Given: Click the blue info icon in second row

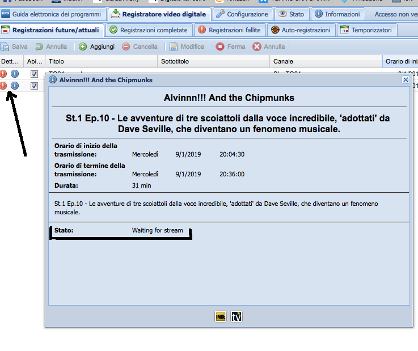Looking at the screenshot, I should (15, 86).
